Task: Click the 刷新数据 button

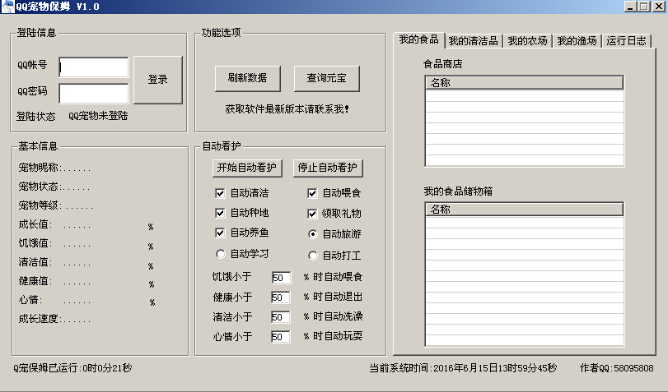Action: click(x=248, y=78)
